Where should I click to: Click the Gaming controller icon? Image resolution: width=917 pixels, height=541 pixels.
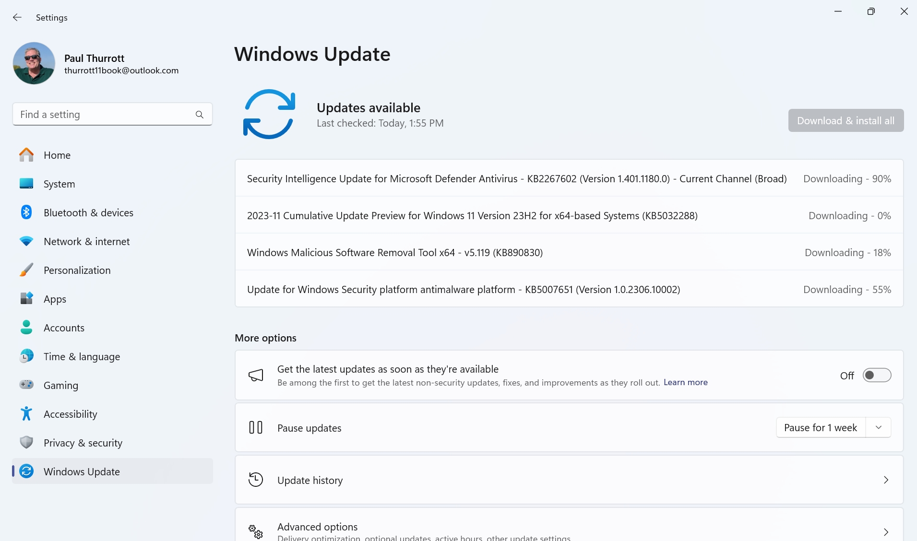tap(26, 385)
